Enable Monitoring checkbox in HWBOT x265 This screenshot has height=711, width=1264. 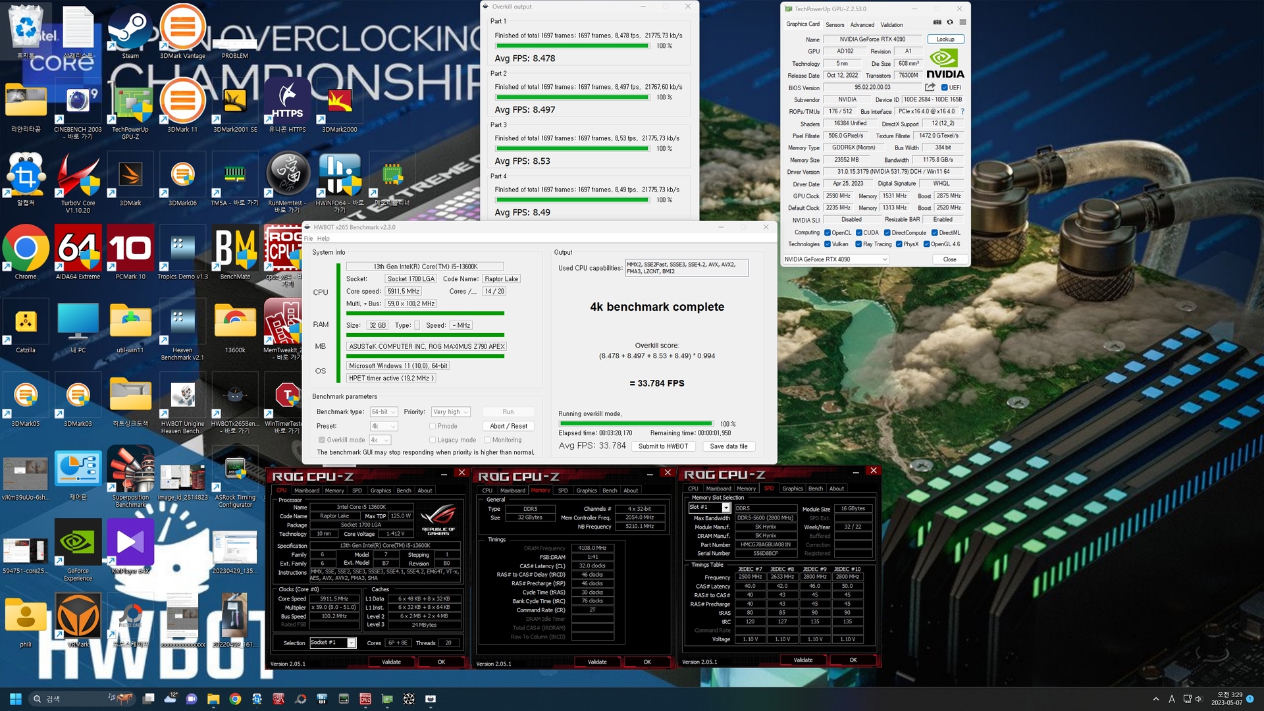(x=487, y=440)
